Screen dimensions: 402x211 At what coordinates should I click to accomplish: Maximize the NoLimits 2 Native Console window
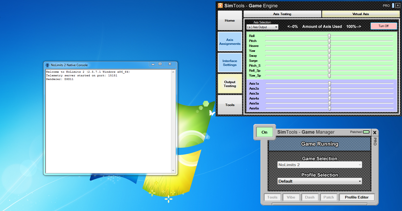tap(160, 64)
